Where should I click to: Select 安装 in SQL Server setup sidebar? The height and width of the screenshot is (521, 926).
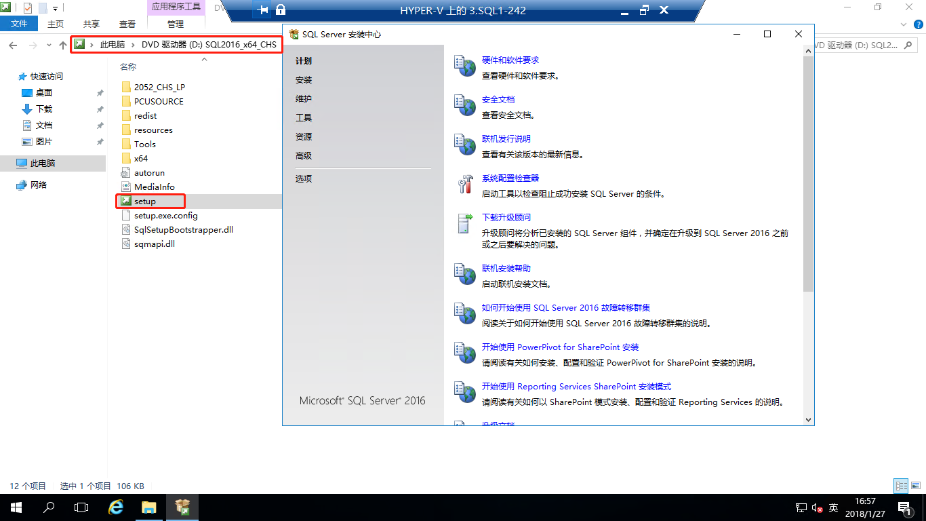tap(304, 80)
